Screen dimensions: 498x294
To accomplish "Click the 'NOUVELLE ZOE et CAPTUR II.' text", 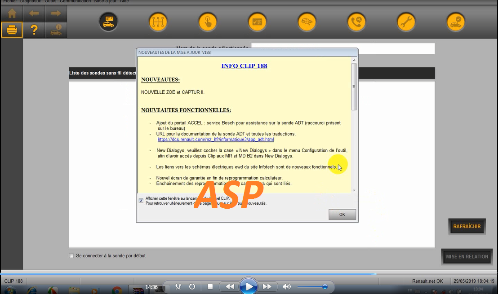I will tap(173, 92).
